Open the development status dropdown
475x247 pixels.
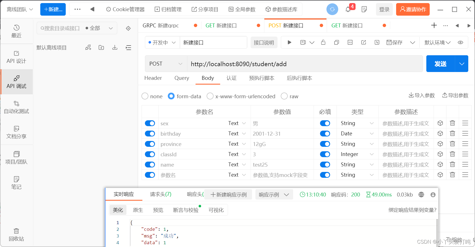[x=162, y=42]
